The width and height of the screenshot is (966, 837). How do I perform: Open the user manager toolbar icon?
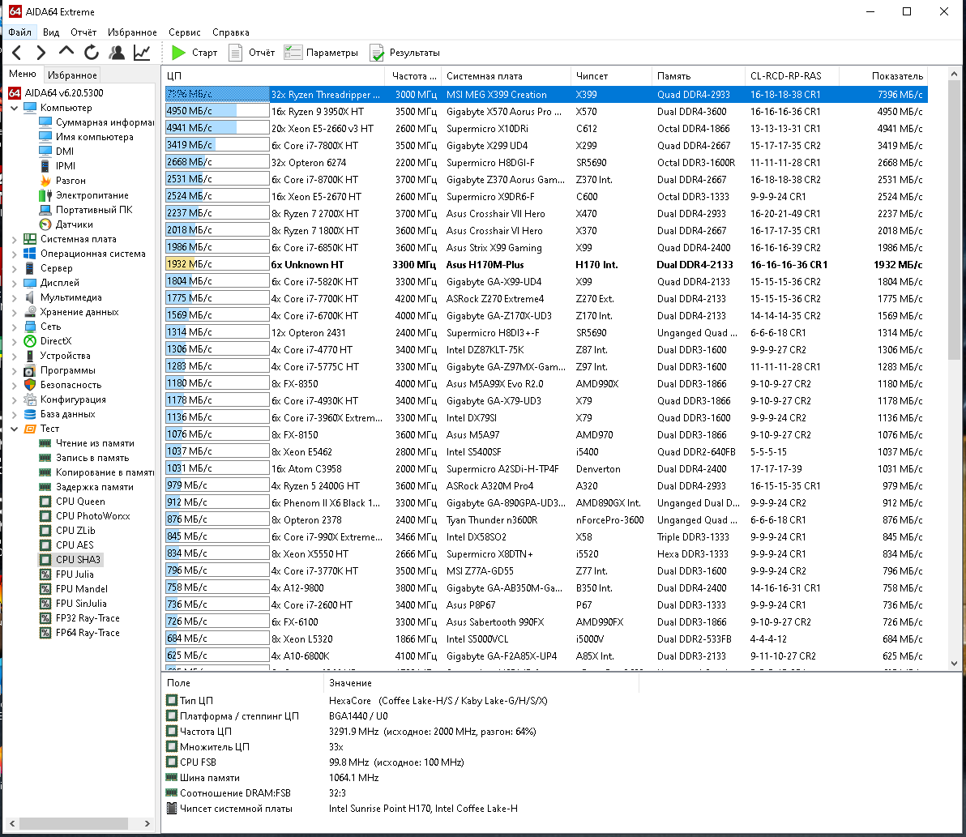point(117,53)
